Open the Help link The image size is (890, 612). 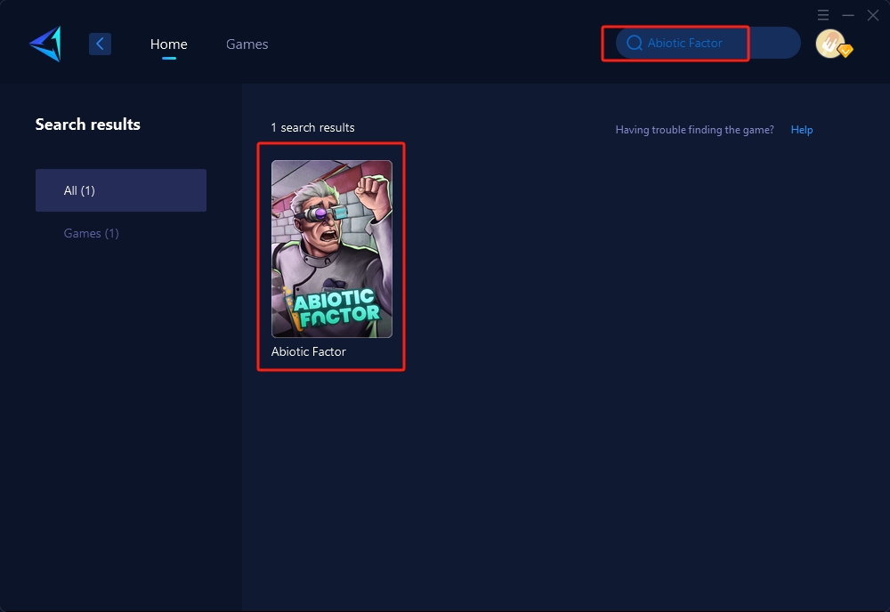(x=802, y=130)
